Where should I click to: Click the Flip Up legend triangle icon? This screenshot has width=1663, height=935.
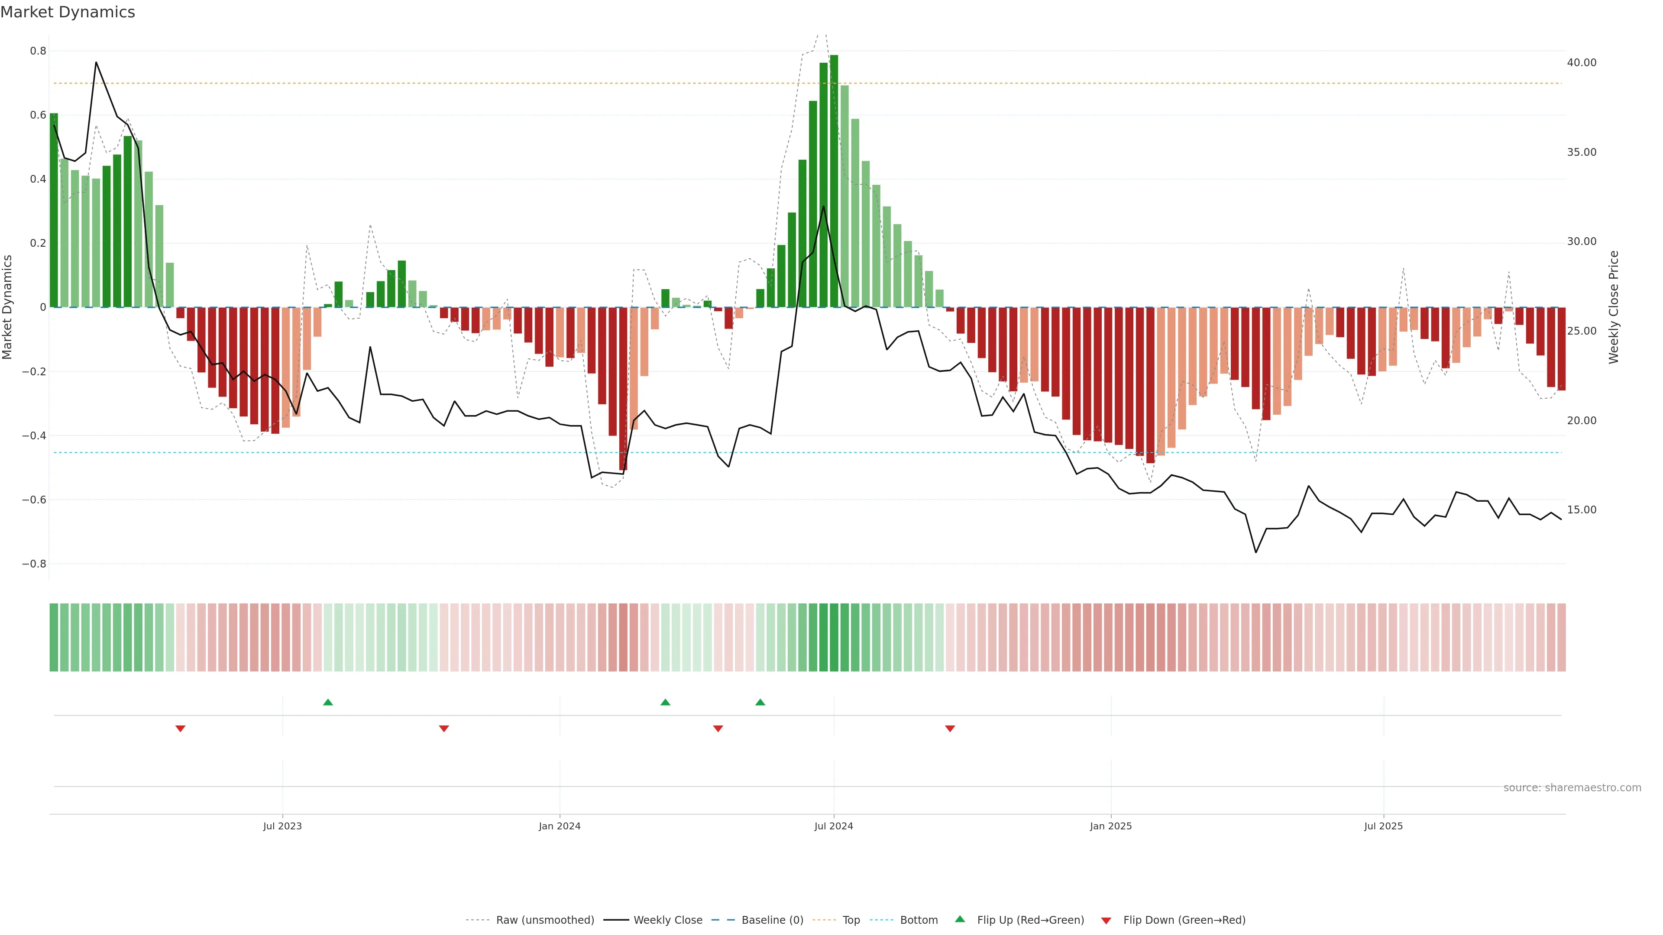pos(960,919)
